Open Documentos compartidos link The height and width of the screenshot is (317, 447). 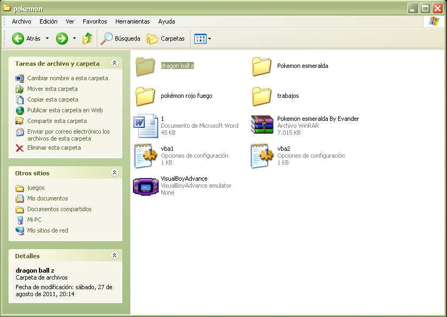tap(59, 209)
